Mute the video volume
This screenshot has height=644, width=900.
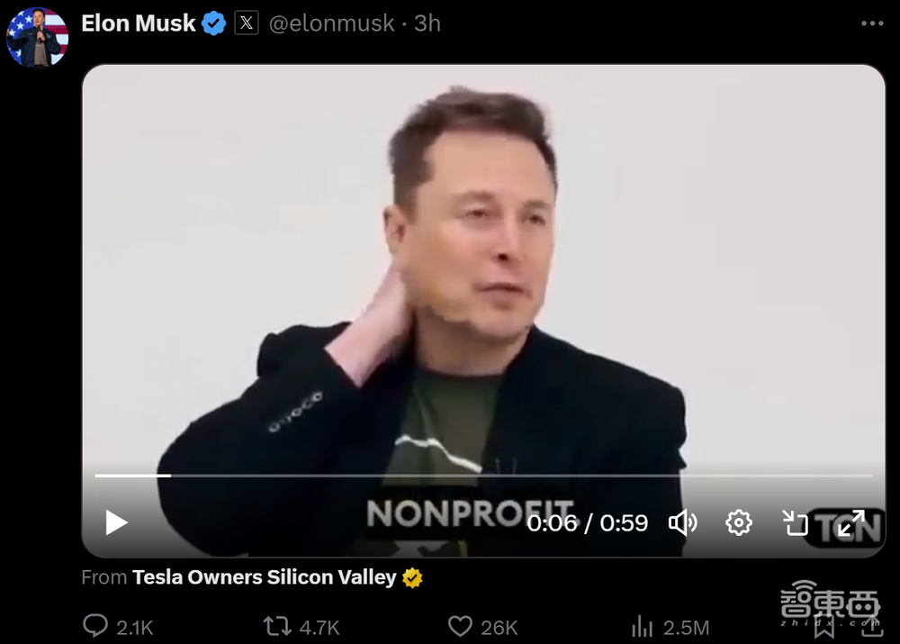[x=683, y=522]
